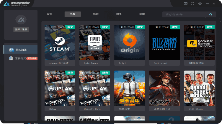The width and height of the screenshot is (222, 124).
Task: Click the Battle.net caption text
Action: click(x=161, y=63)
